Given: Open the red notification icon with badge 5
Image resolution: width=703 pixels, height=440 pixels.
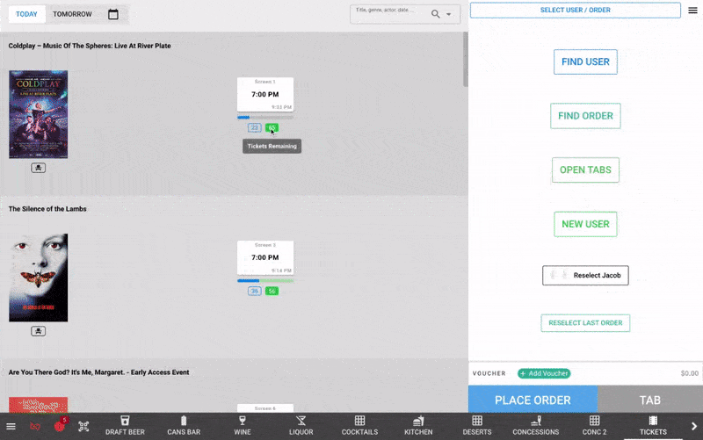Looking at the screenshot, I should [x=60, y=425].
